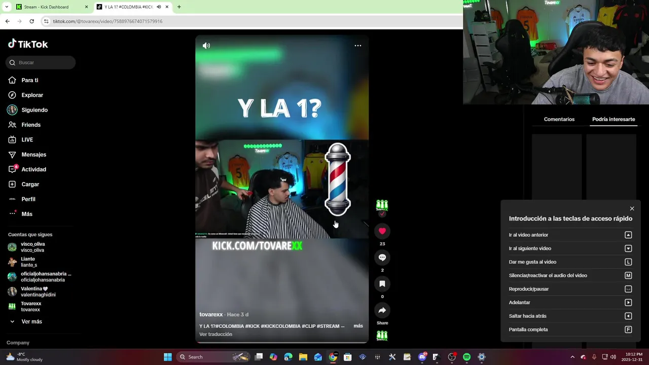
Task: Click the red heart like button
Action: (x=382, y=231)
